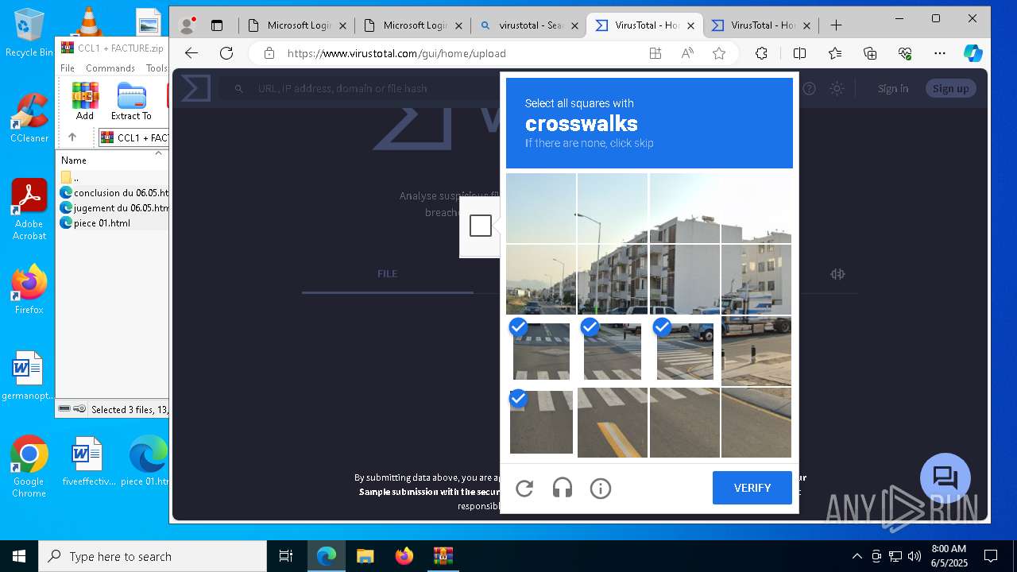Refresh the VirusTotal page
The image size is (1017, 572).
coord(226,53)
